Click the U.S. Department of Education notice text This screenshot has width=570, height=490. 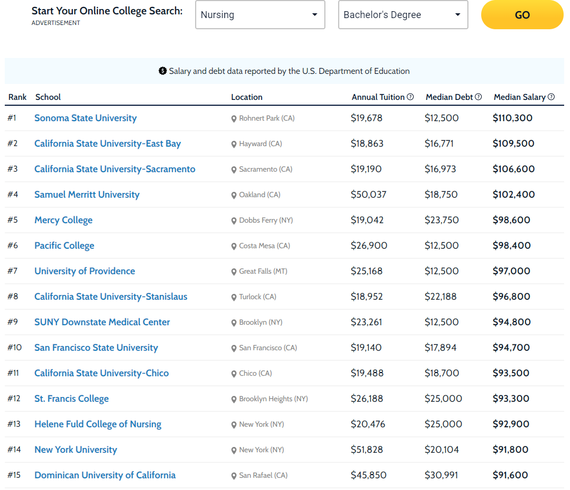pyautogui.click(x=289, y=71)
